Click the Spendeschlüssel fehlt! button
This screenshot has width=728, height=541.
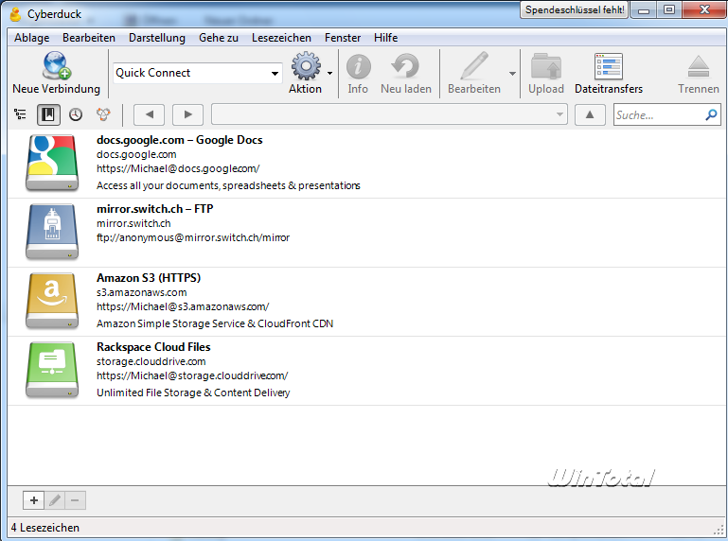point(575,9)
